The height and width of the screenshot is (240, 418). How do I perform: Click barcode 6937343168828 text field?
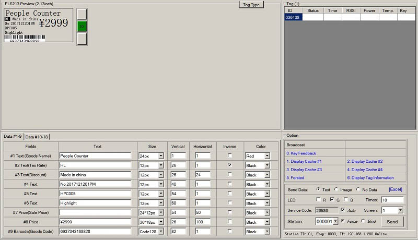[95, 231]
